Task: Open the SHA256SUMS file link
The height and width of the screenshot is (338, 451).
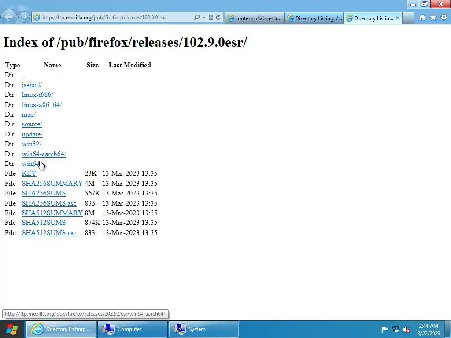Action: [44, 193]
